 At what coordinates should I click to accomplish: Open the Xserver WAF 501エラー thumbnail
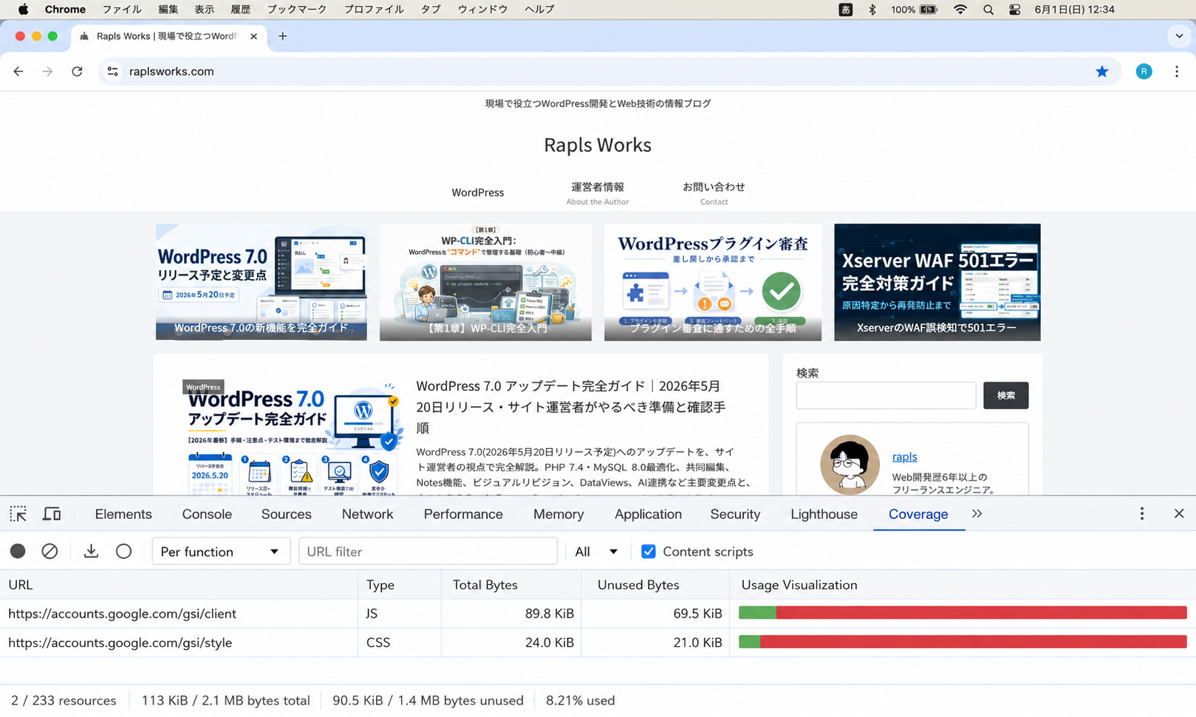tap(937, 282)
